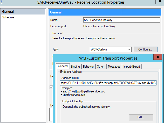Close the Receive Location Properties window

[x=160, y=2]
